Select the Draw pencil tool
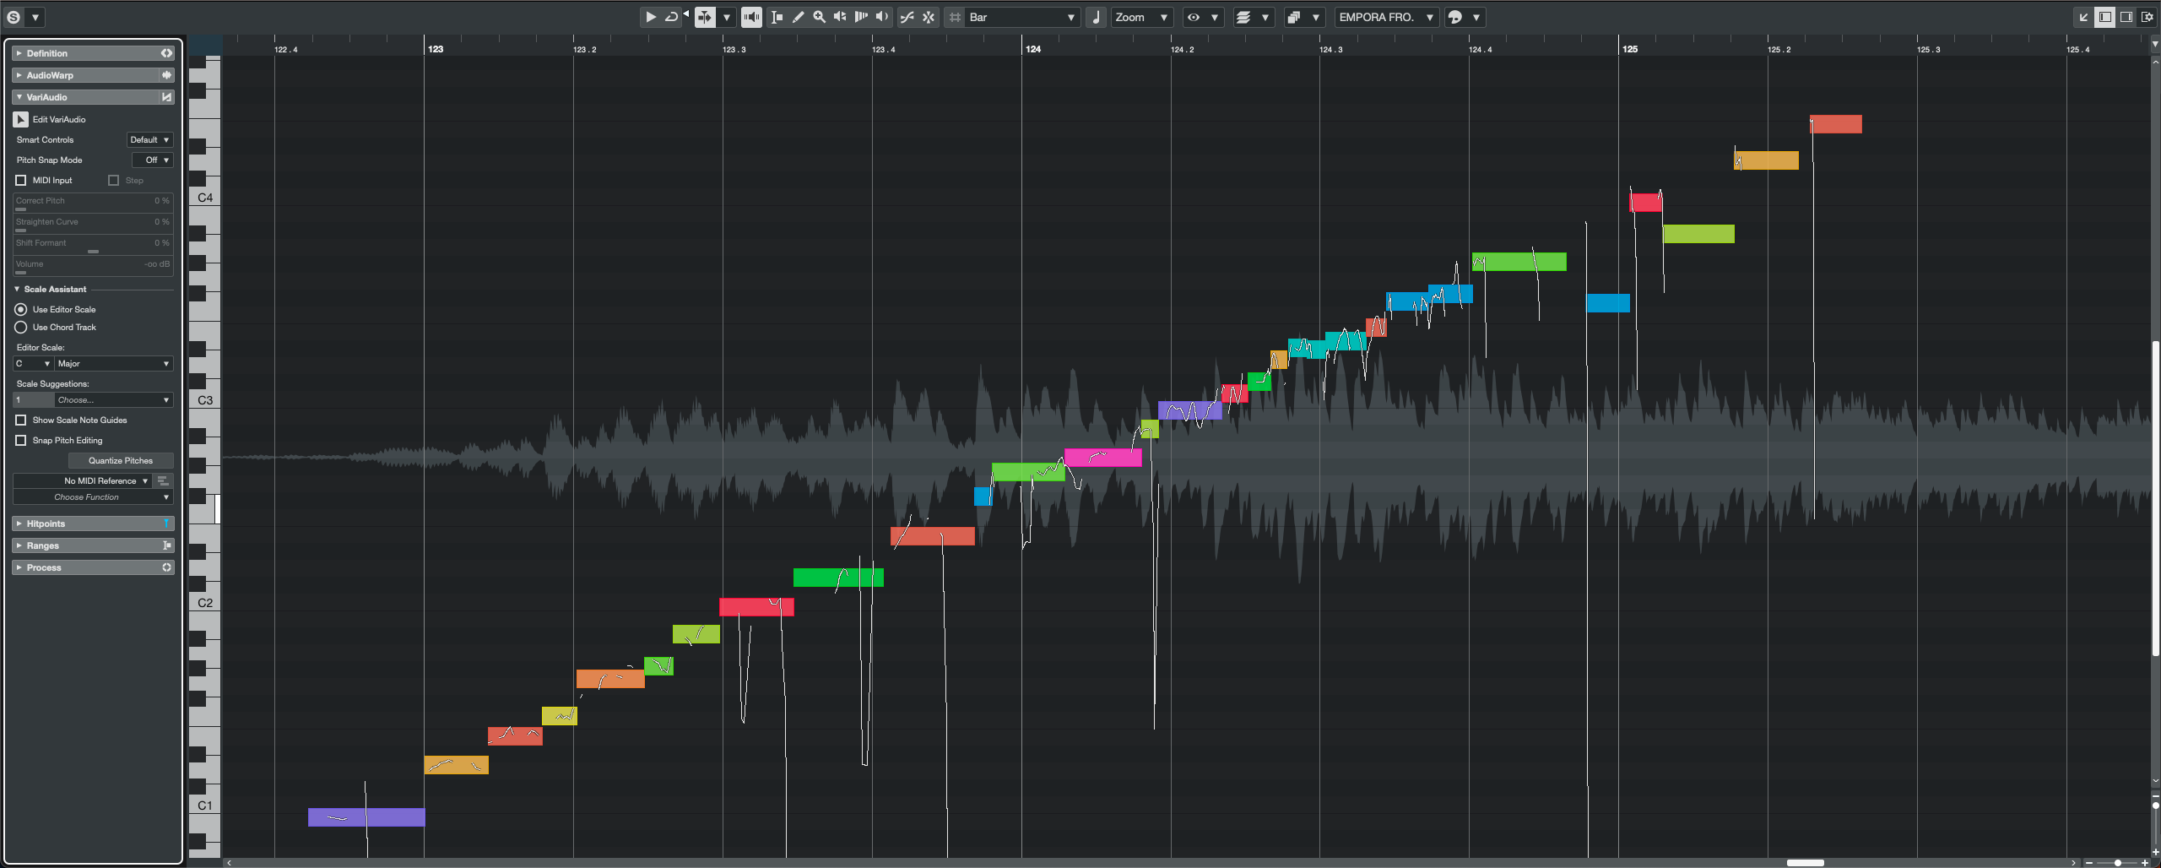 tap(798, 17)
